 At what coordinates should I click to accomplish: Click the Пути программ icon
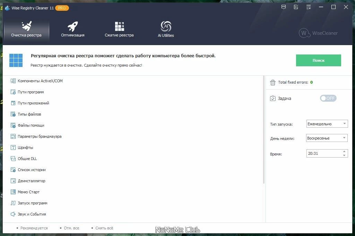click(13, 92)
